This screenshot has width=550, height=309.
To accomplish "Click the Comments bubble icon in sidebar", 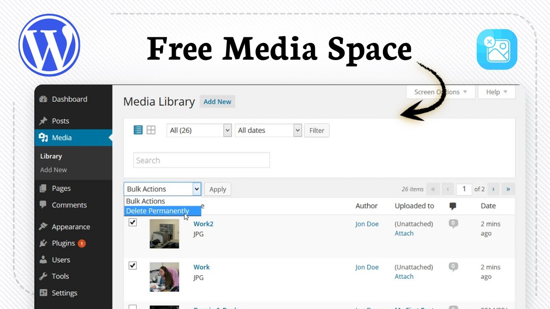I will pos(43,205).
